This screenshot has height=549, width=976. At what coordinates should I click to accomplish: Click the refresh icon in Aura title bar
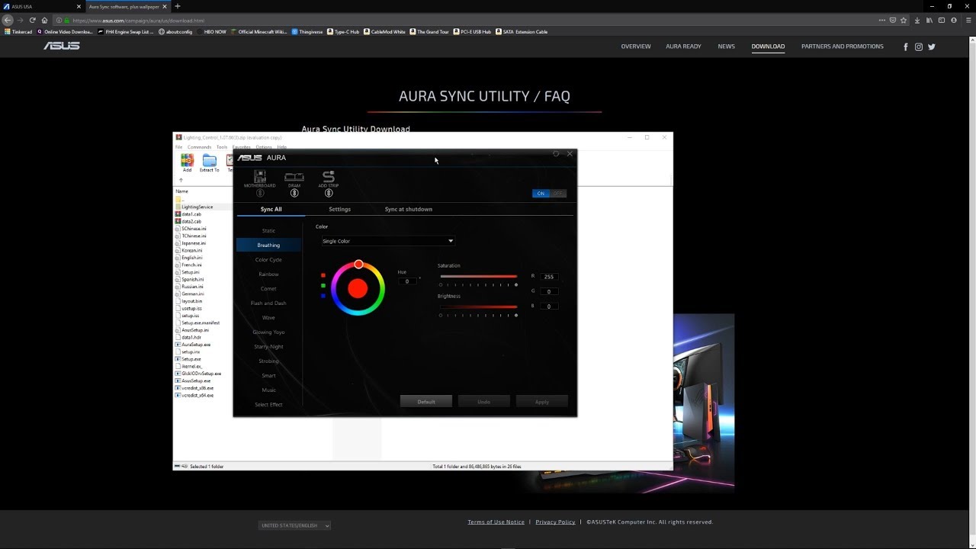[556, 154]
